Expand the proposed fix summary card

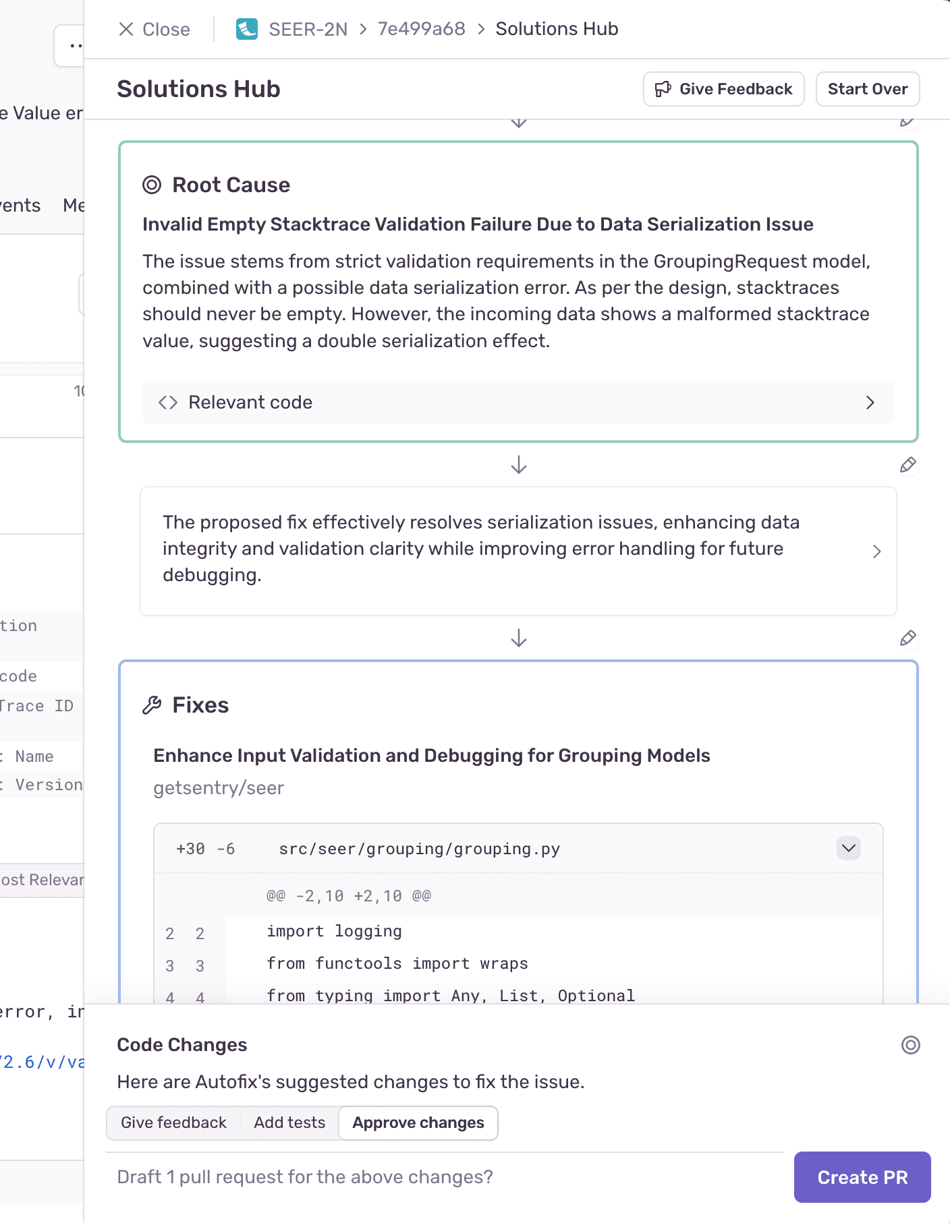tap(876, 551)
